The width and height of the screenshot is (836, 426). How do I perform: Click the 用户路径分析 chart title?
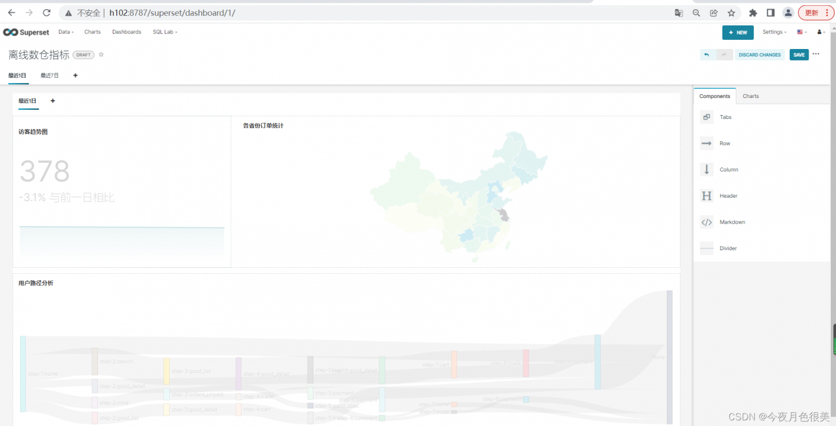(36, 283)
